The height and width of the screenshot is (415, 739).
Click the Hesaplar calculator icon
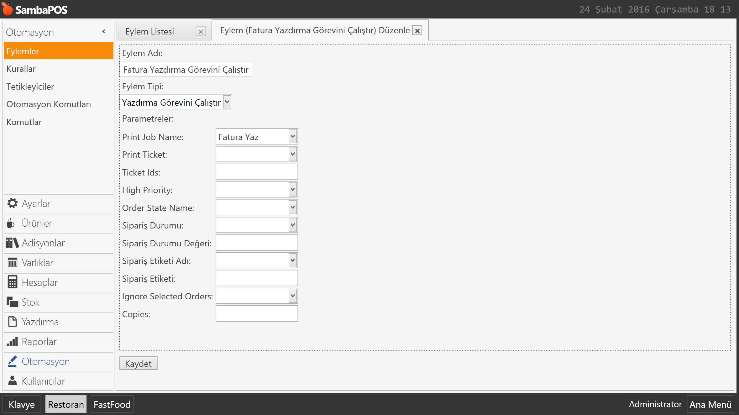point(13,282)
